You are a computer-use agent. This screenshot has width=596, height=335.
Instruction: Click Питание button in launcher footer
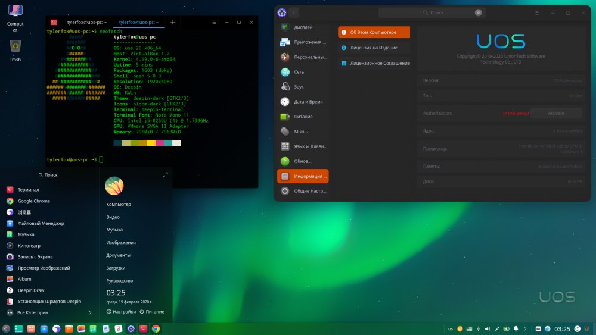tap(151, 311)
